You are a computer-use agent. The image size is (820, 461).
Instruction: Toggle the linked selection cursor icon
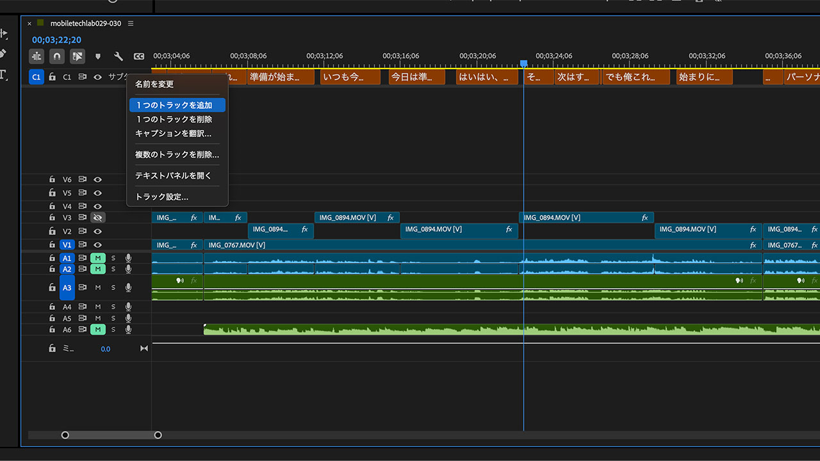[x=78, y=56]
